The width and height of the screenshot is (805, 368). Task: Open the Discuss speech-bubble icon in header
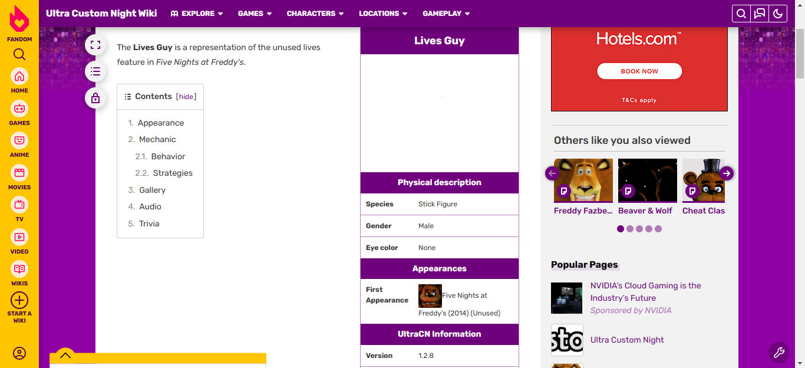tap(760, 14)
